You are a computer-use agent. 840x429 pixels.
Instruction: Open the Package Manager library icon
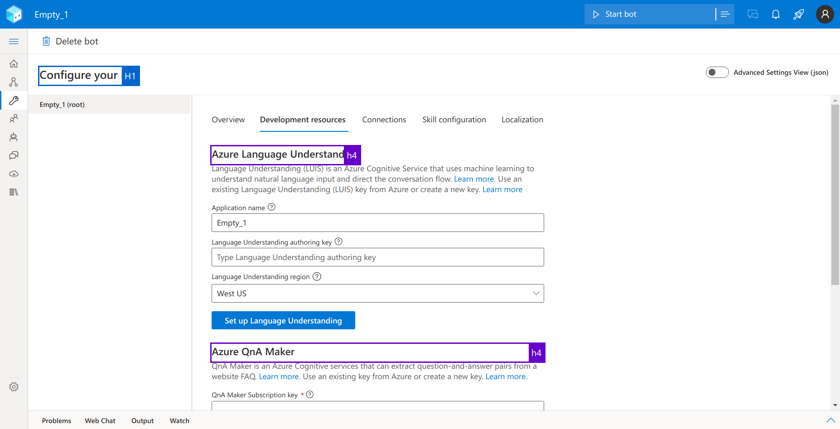pos(14,192)
